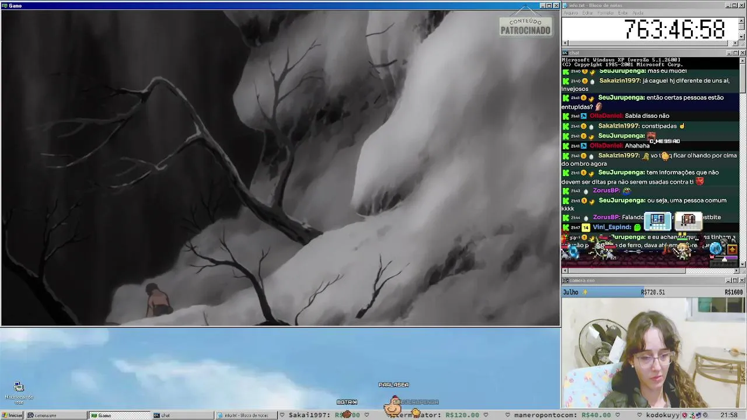Click the R$720.51 donation amount label
Viewport: 747px width, 420px height.
[x=653, y=292]
